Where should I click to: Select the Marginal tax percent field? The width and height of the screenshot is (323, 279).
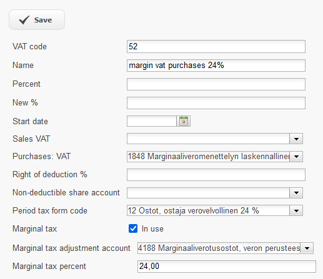point(227,267)
